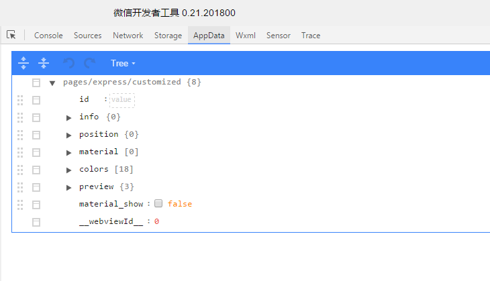
Task: Expand the material array node
Action: coord(68,153)
